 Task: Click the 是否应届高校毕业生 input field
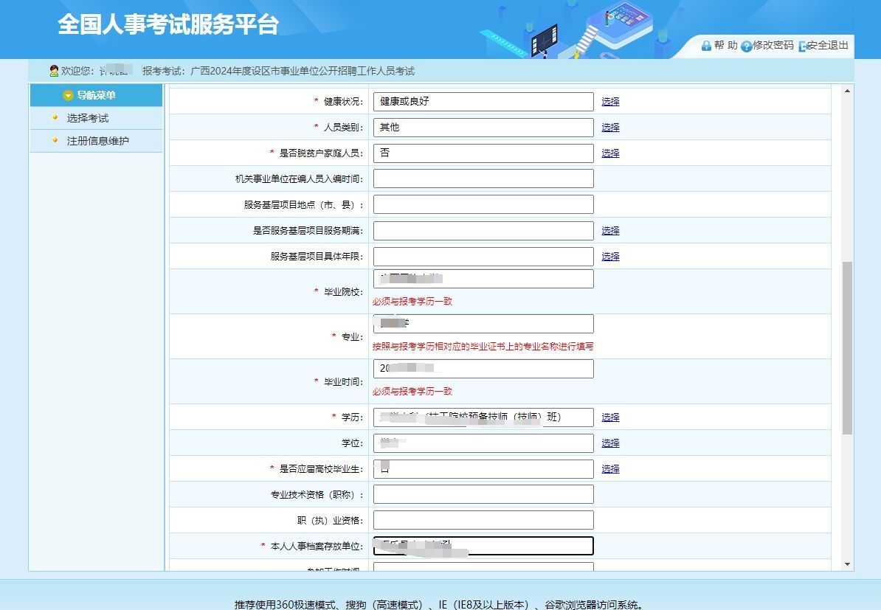[483, 469]
